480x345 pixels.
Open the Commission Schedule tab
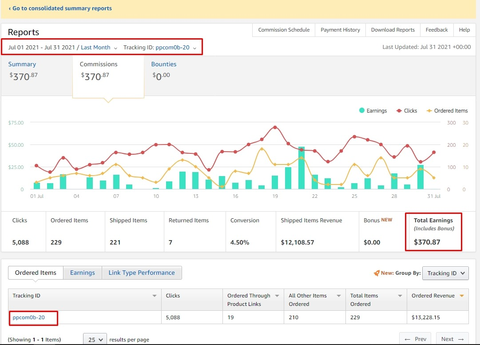284,30
